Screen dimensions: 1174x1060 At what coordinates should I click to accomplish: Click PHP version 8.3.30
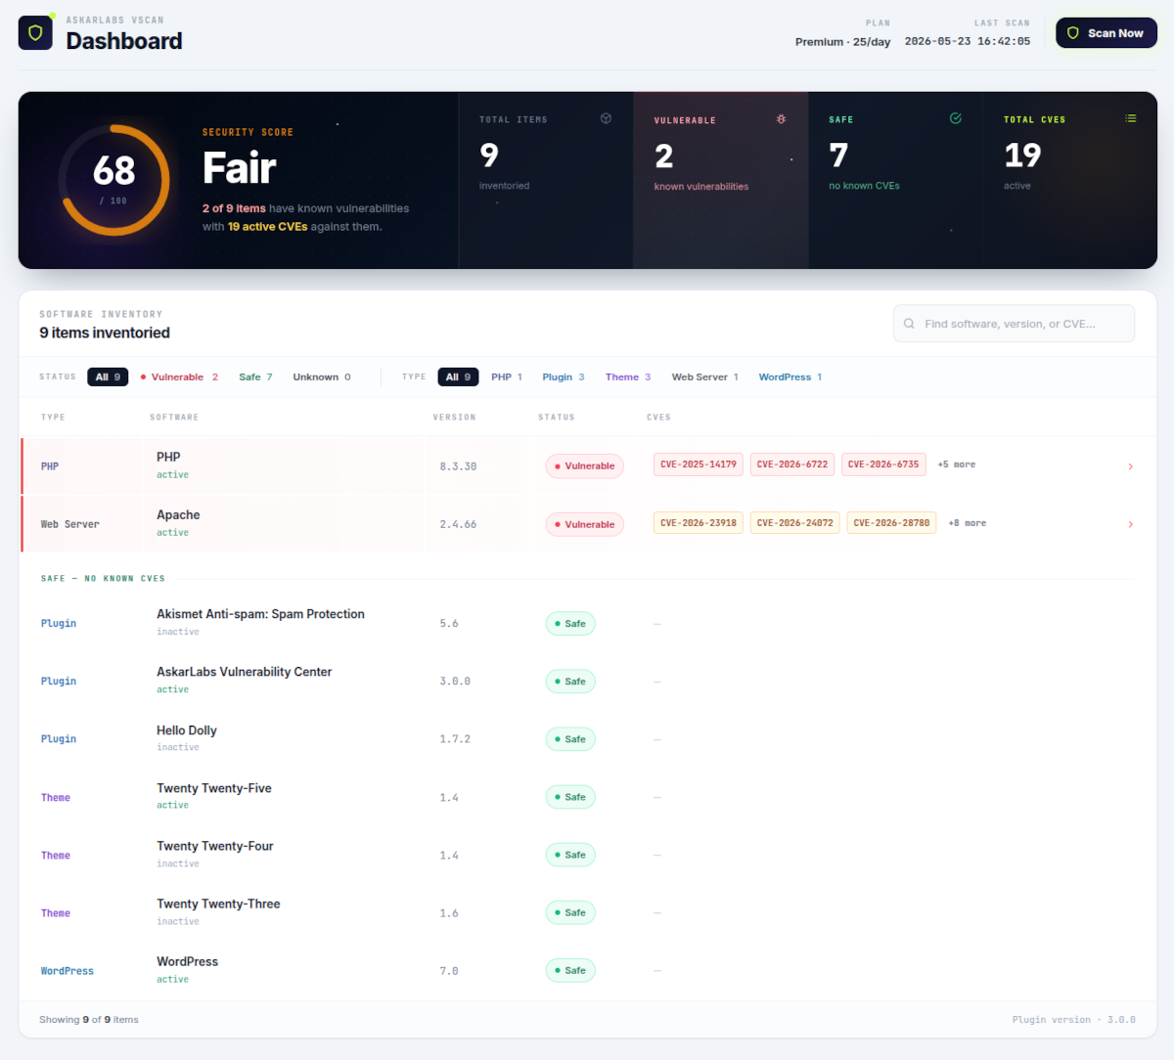pos(458,466)
